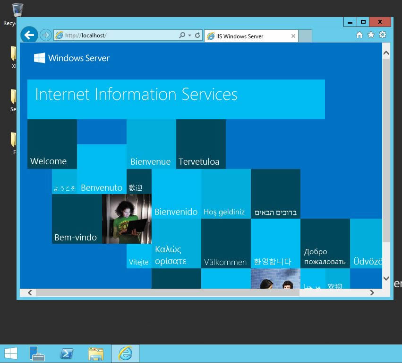Open the address bar autocomplete dropdown arrow
Viewport: 402px width, 363px height.
[x=189, y=35]
